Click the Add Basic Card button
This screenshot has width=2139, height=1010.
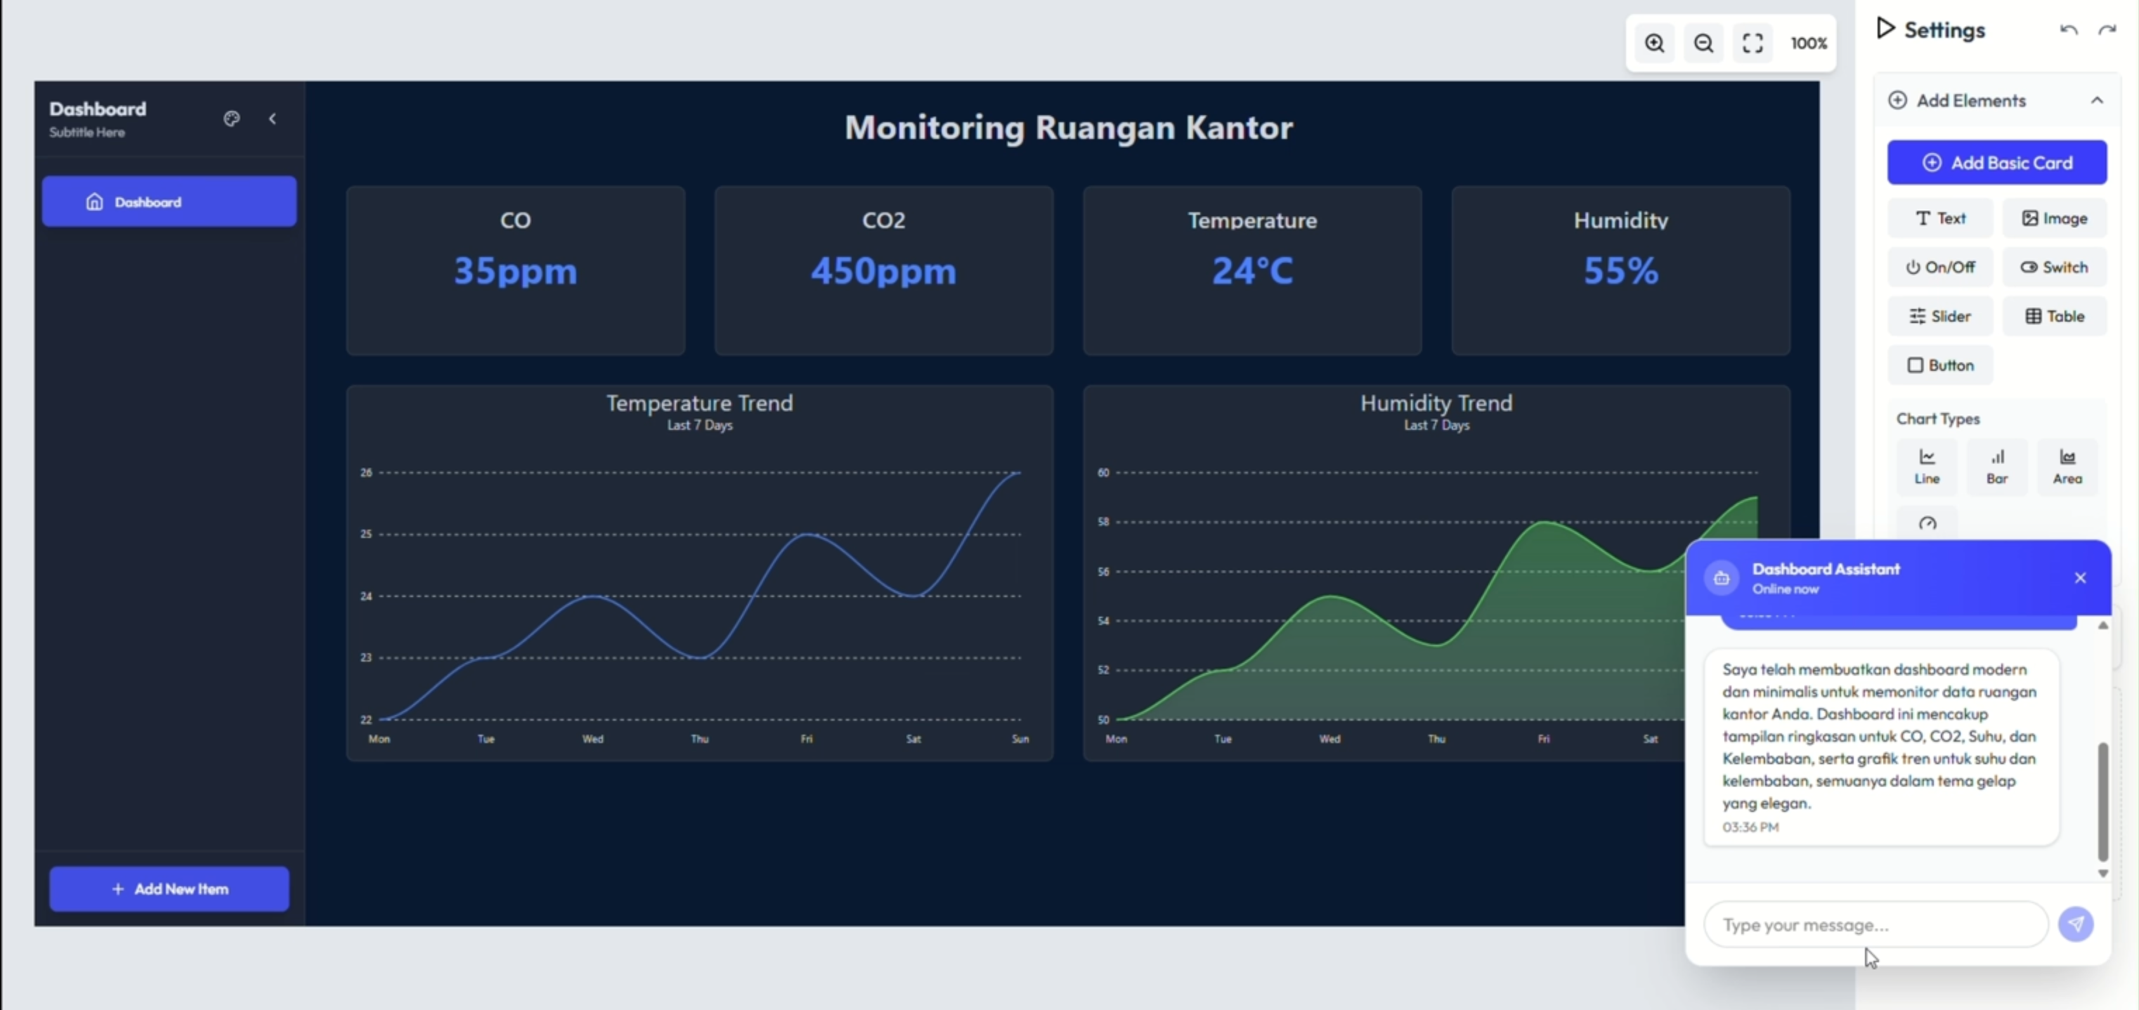pos(1996,163)
